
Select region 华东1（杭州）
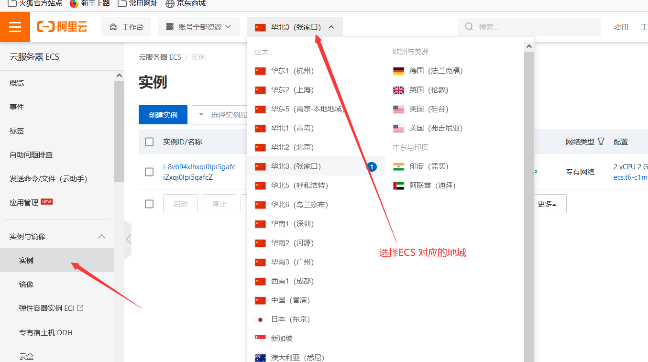tap(316, 71)
